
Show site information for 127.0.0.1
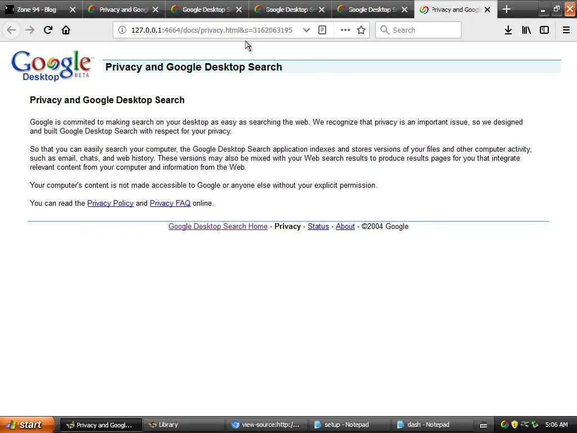pyautogui.click(x=122, y=30)
